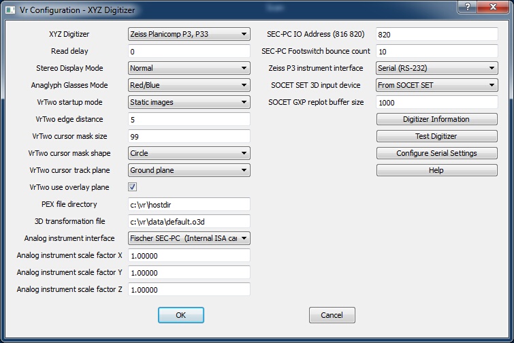Screen dimensions: 514x343
Task: Click the Test Digitizer button
Action: tap(437, 136)
